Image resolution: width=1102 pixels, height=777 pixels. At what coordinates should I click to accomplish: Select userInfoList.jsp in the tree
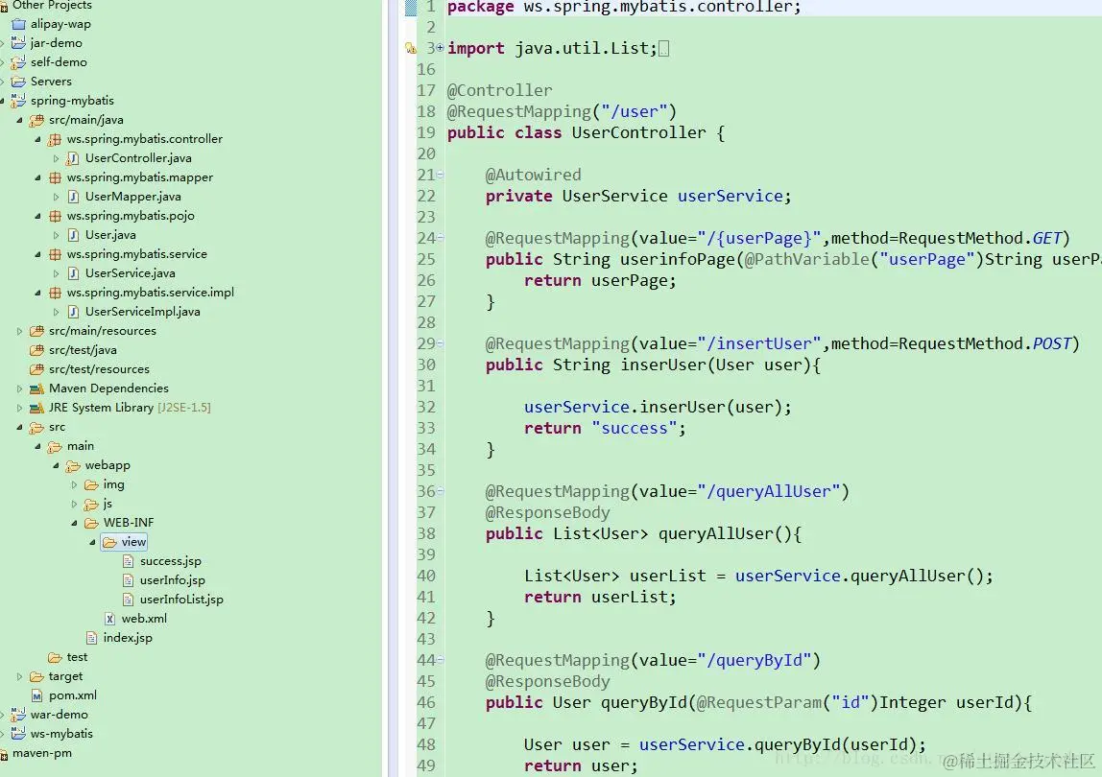pos(181,600)
